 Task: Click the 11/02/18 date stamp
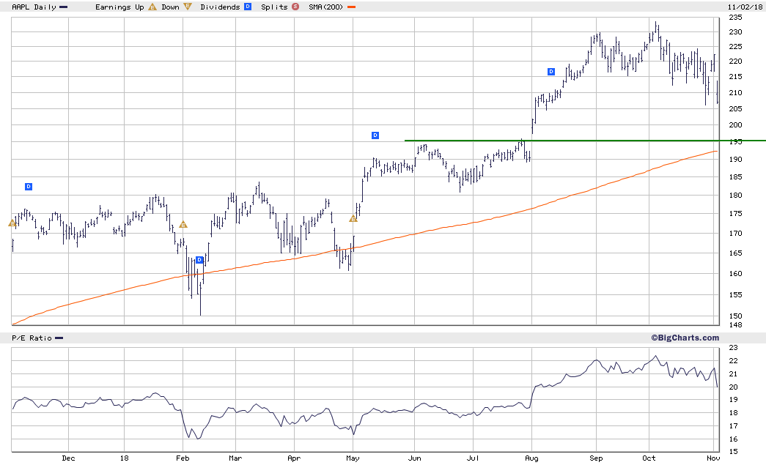(745, 7)
